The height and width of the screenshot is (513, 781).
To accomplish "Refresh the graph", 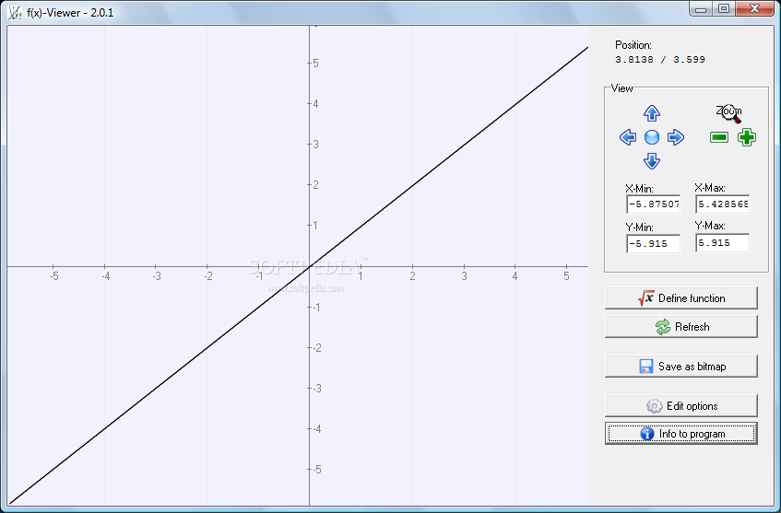I will [x=680, y=327].
